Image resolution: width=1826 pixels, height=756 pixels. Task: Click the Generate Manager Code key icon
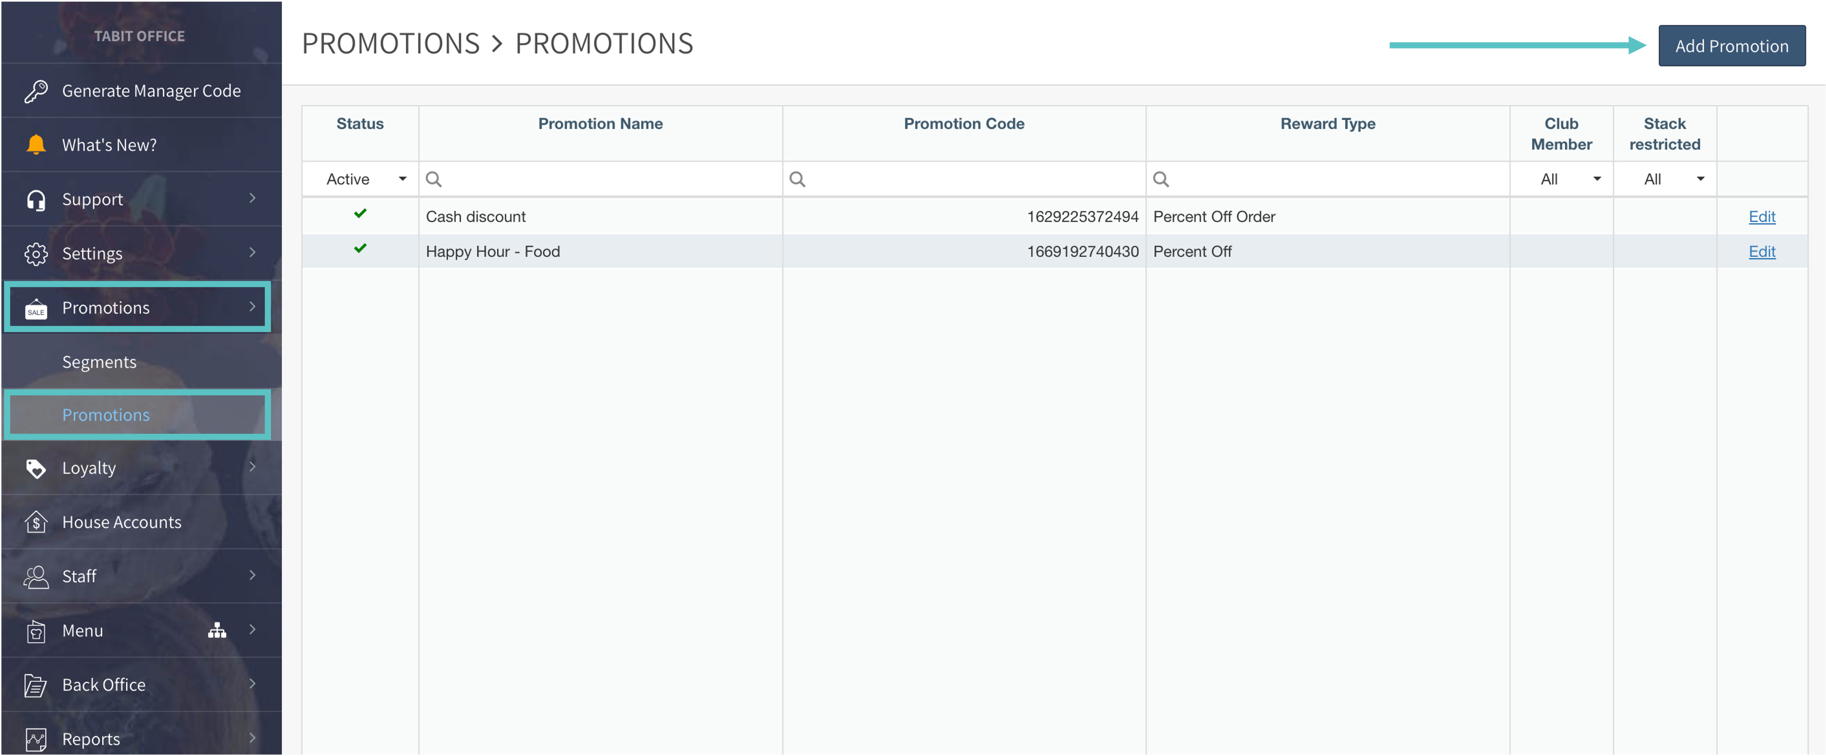pyautogui.click(x=35, y=91)
